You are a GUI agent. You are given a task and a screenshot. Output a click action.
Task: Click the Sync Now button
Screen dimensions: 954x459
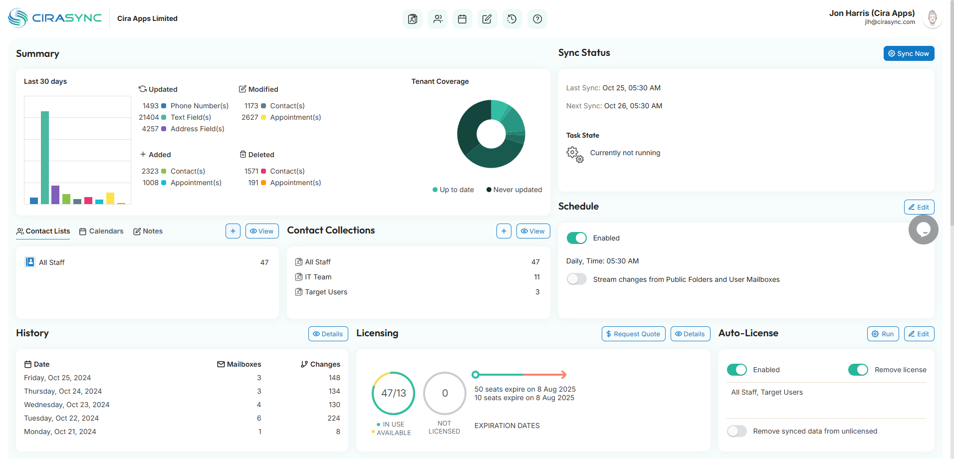point(909,53)
